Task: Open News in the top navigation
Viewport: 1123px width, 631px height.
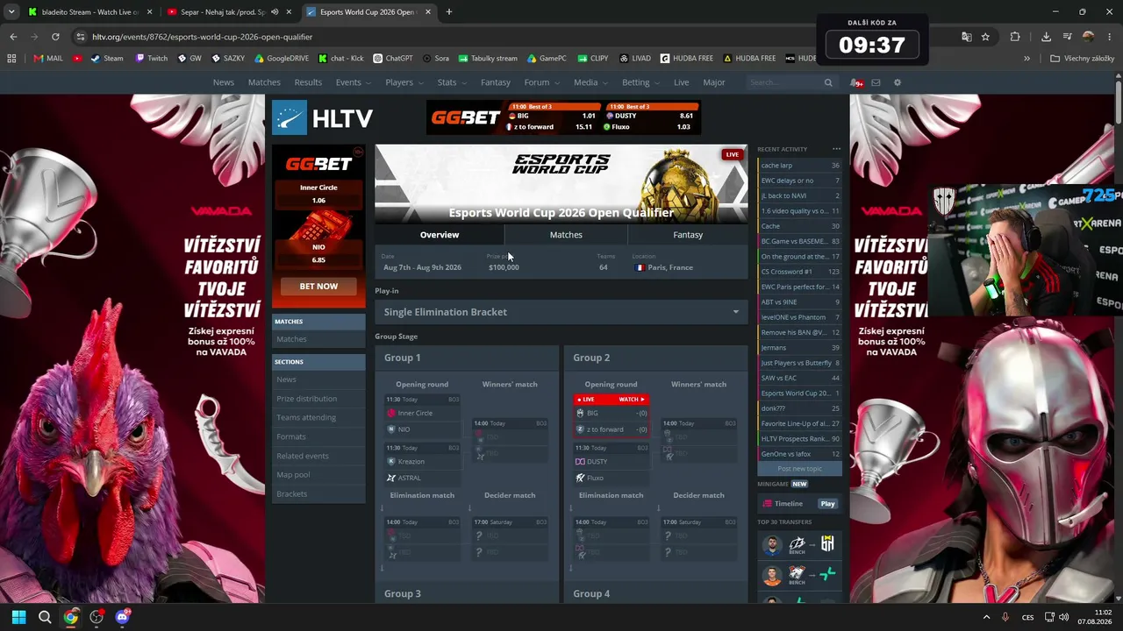Action: click(x=224, y=82)
